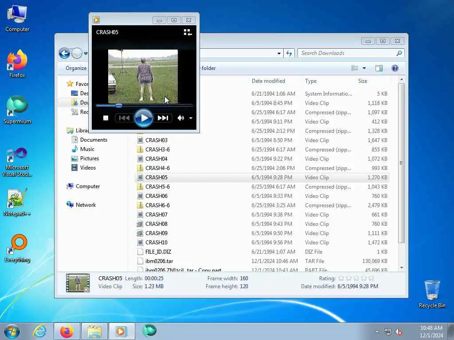This screenshot has height=340, width=454.
Task: Select the CRASH3-6 zip folder
Action: pos(157,150)
